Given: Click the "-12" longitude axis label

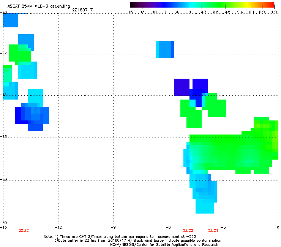Looking at the screenshot, I should point(58,227).
